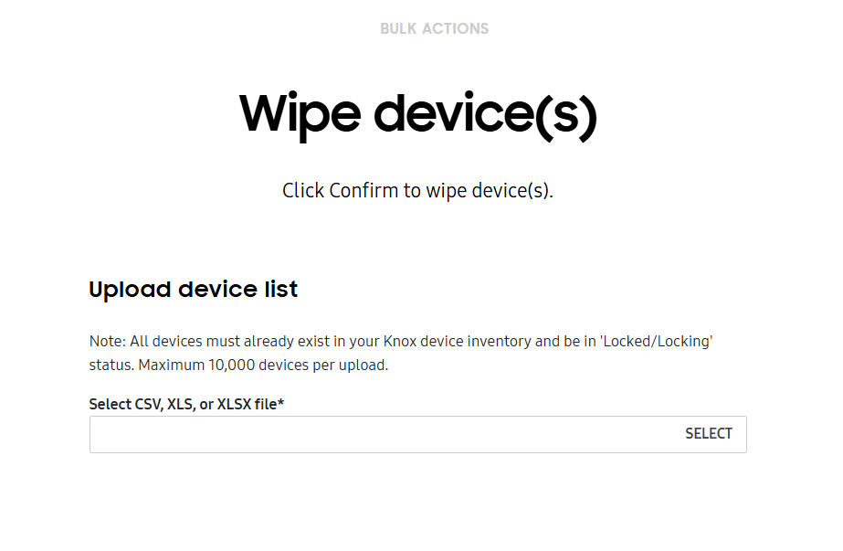Click inside the file selection field
Screen dimensions: 843x551
click(365, 433)
